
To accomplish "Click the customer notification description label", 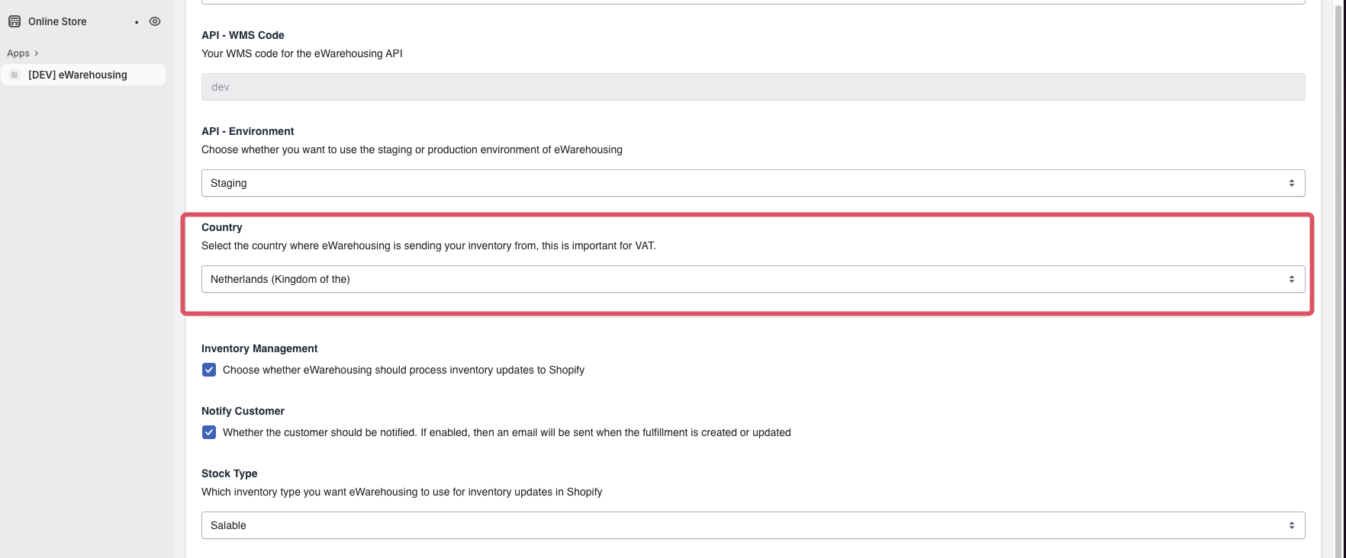I will click(507, 432).
